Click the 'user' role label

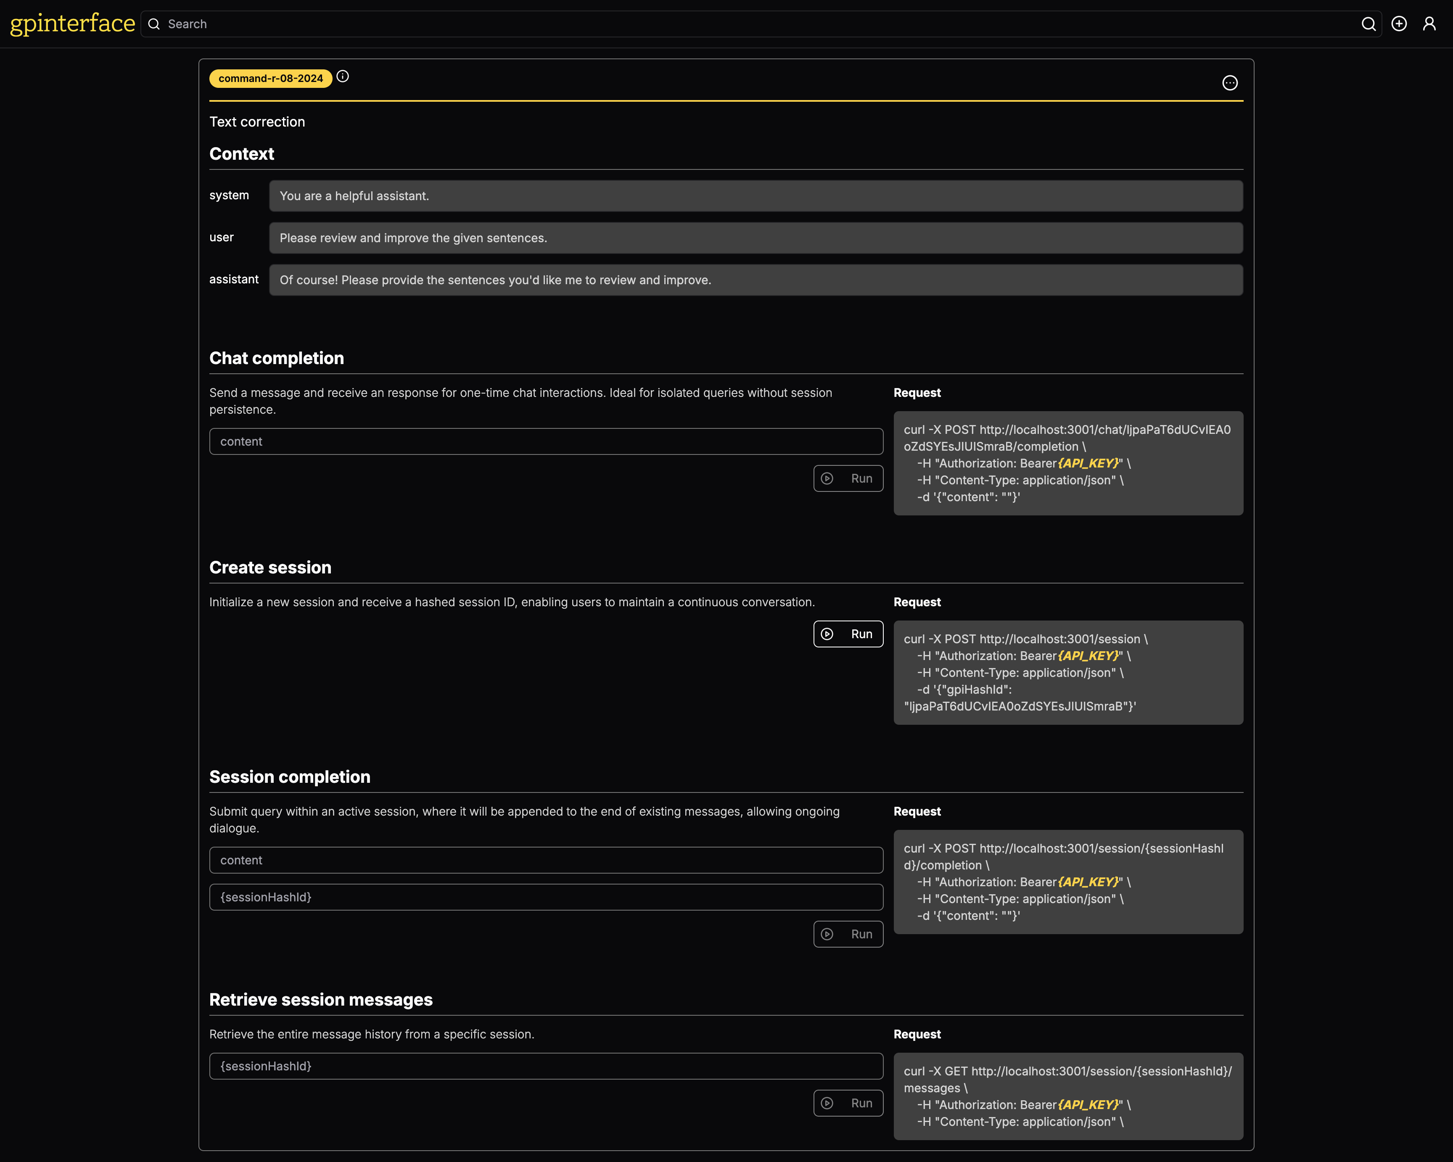click(221, 237)
